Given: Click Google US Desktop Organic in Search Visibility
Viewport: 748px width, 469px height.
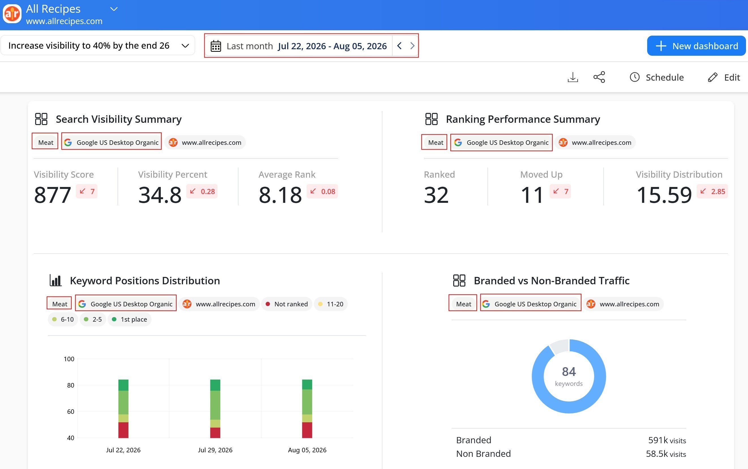Looking at the screenshot, I should [112, 142].
